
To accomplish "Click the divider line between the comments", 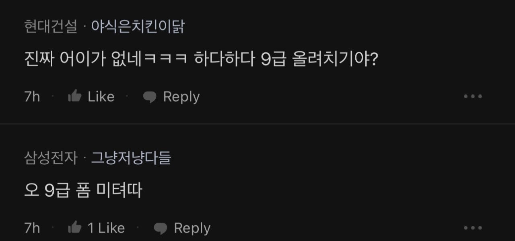I will click(x=257, y=124).
